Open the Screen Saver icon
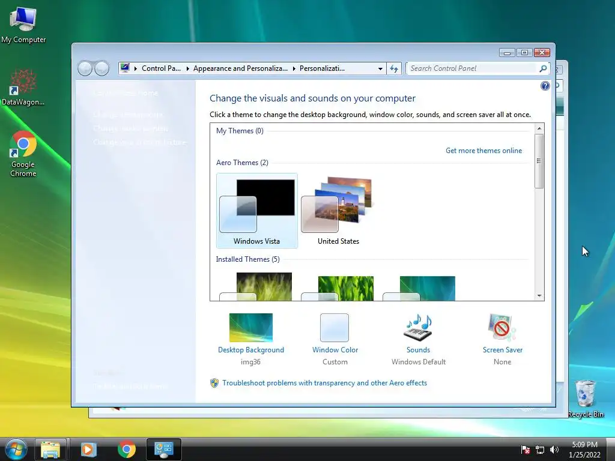The width and height of the screenshot is (615, 461). [503, 327]
